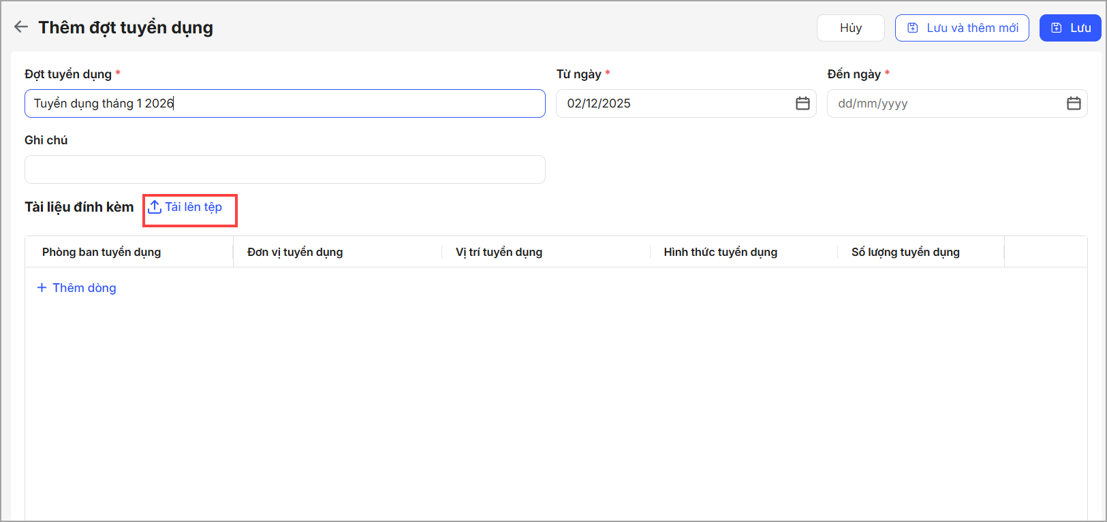Cancel with the Hủy button

click(x=850, y=28)
